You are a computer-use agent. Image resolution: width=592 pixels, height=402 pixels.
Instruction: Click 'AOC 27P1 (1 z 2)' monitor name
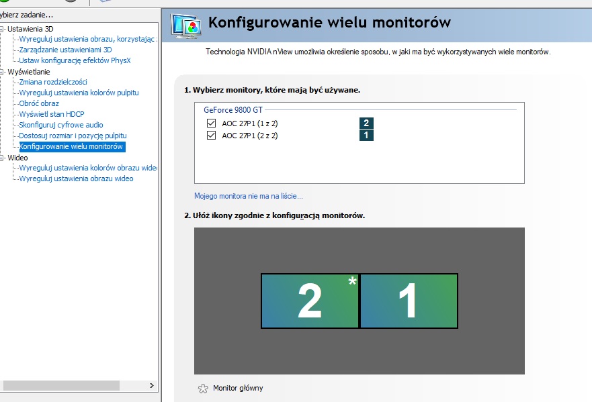pyautogui.click(x=249, y=123)
